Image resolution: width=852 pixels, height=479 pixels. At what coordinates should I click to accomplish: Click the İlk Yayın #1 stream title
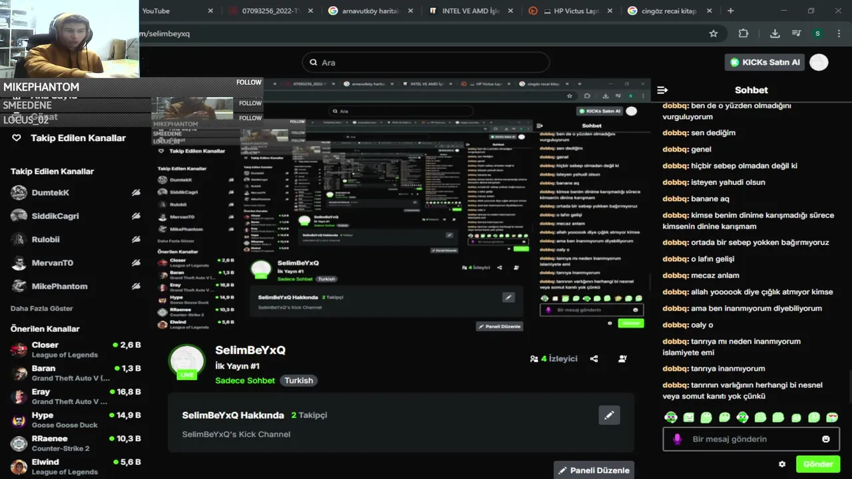[x=237, y=366]
